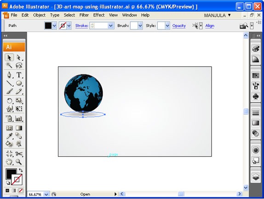
Task: Open the Object menu
Action: 39,15
